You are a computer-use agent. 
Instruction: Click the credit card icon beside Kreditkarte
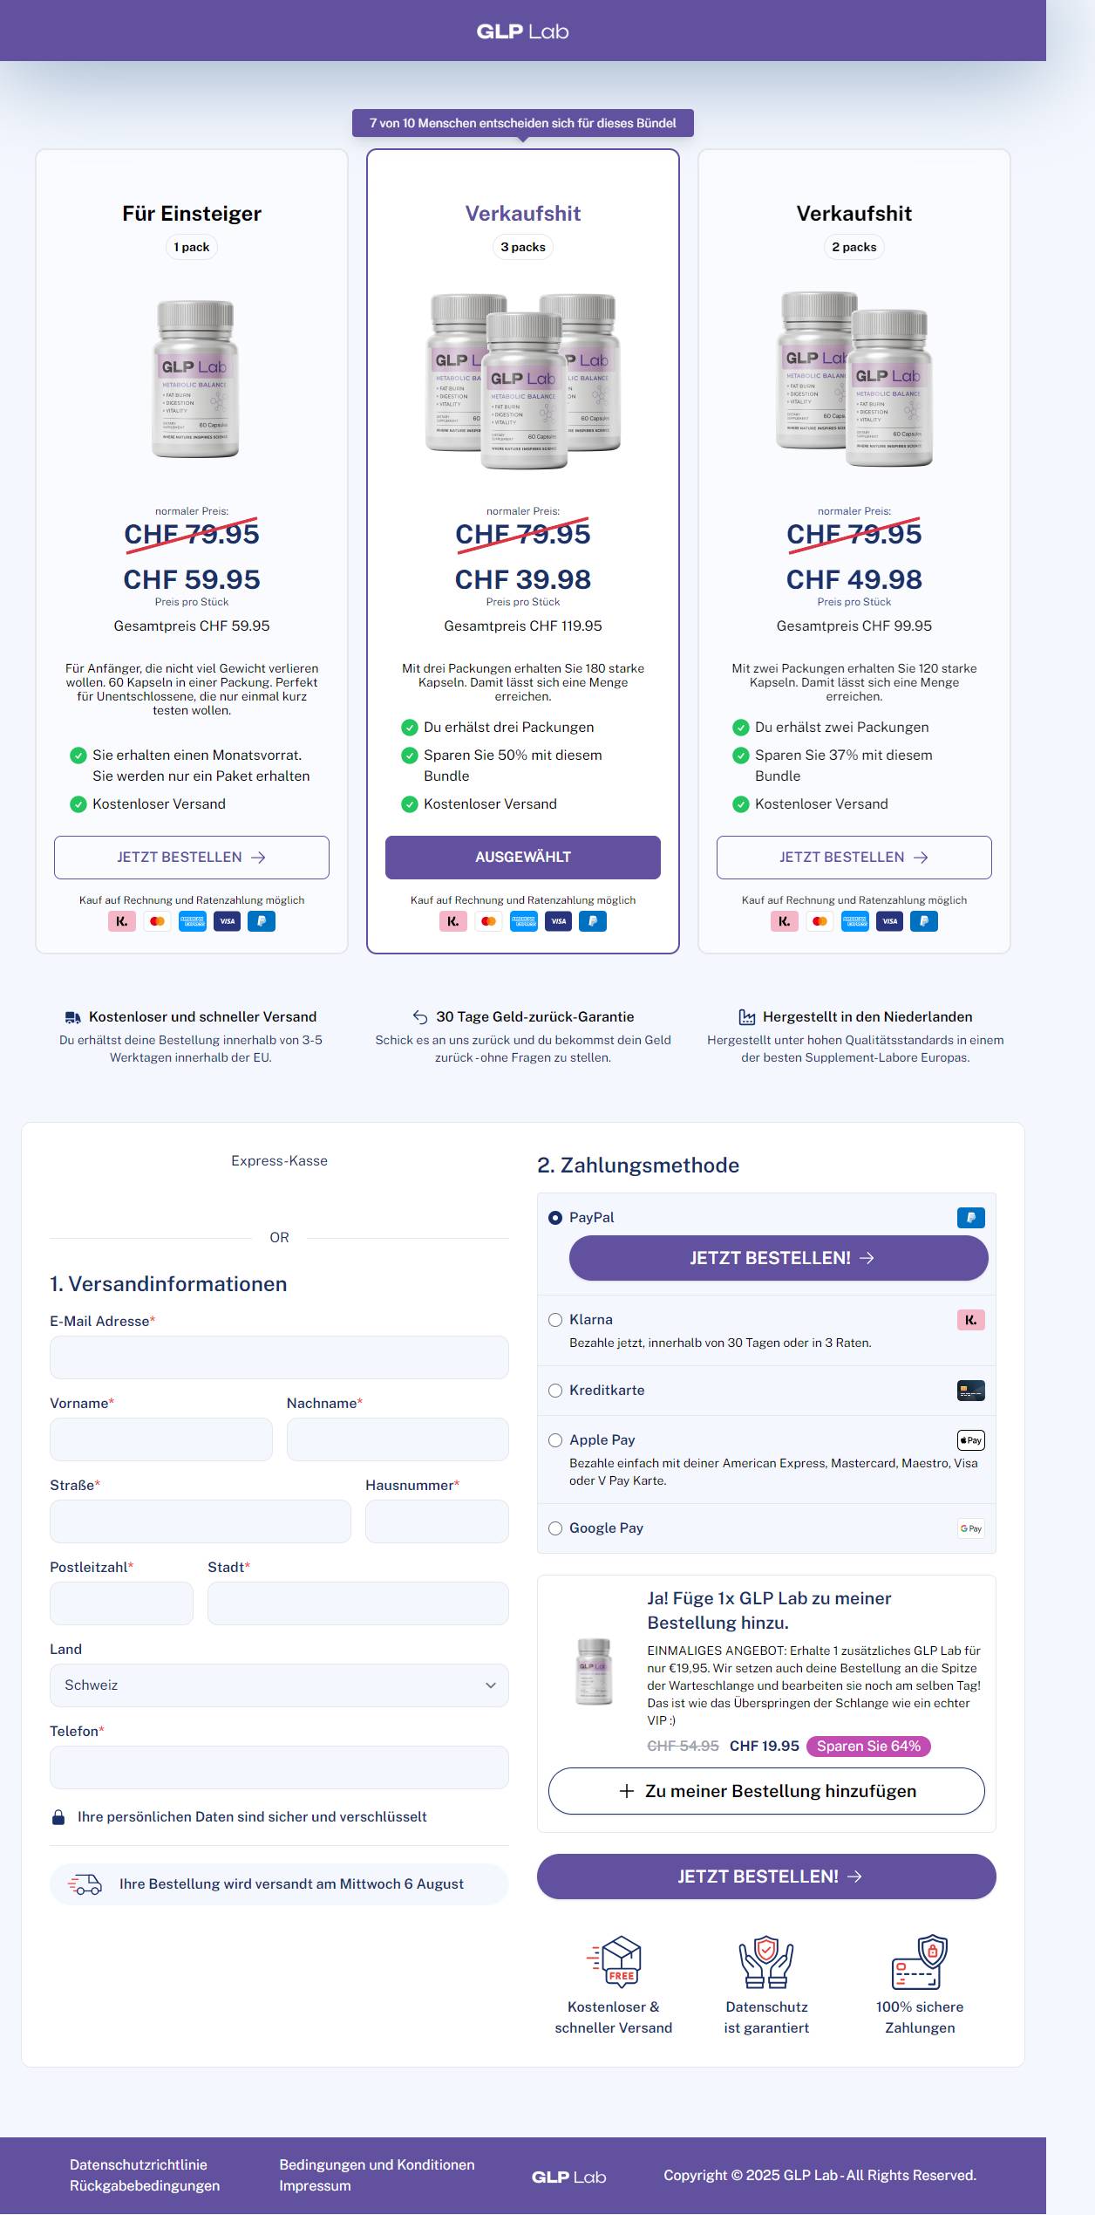coord(971,1391)
